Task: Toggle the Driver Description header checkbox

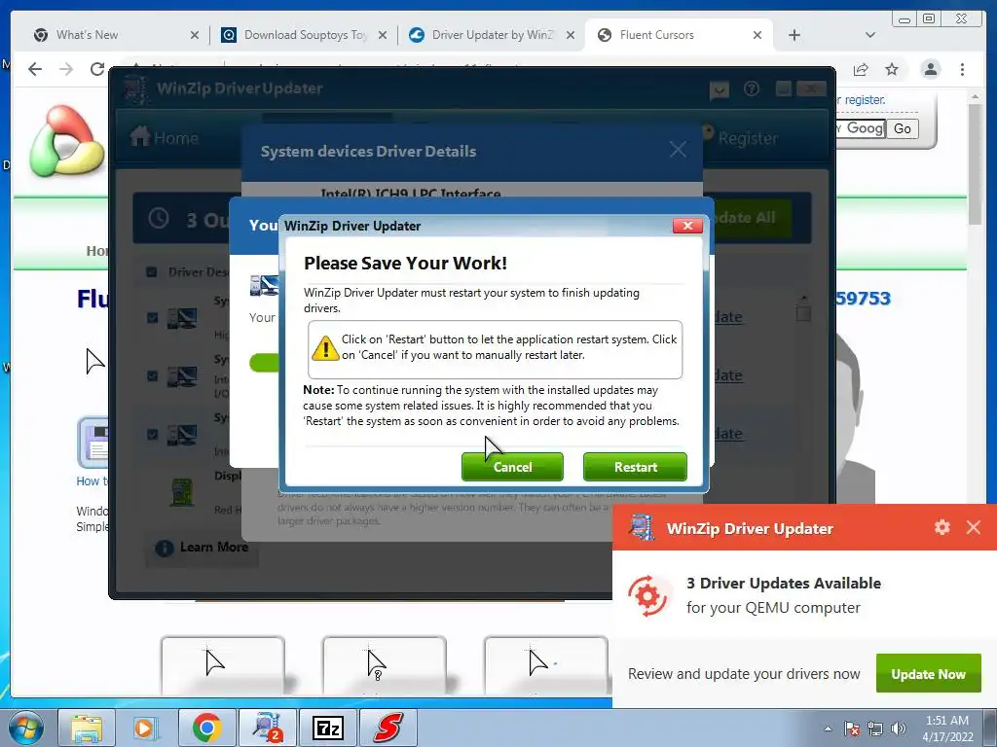Action: click(x=151, y=272)
